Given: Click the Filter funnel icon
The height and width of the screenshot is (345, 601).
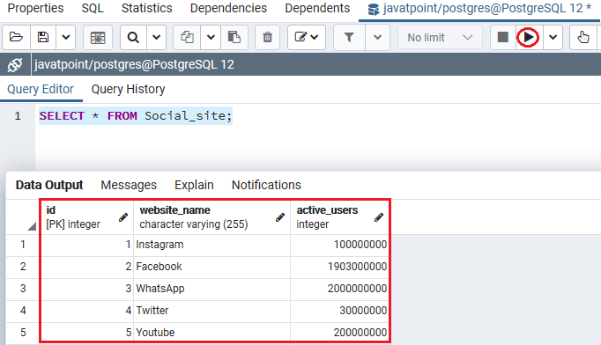Looking at the screenshot, I should pyautogui.click(x=349, y=37).
